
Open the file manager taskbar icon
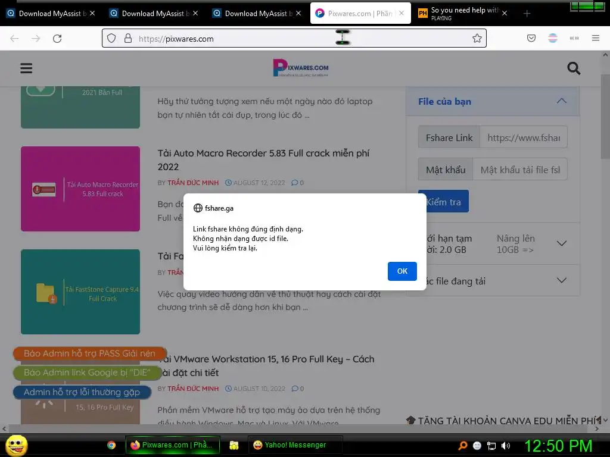234,445
